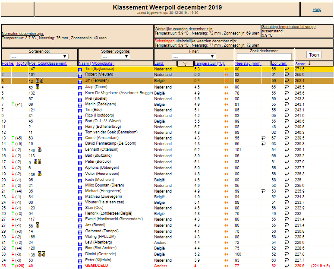The height and width of the screenshot is (269, 334).
Task: Click the blue info icon beside Jaap (Doorn)
Action: (80, 88)
